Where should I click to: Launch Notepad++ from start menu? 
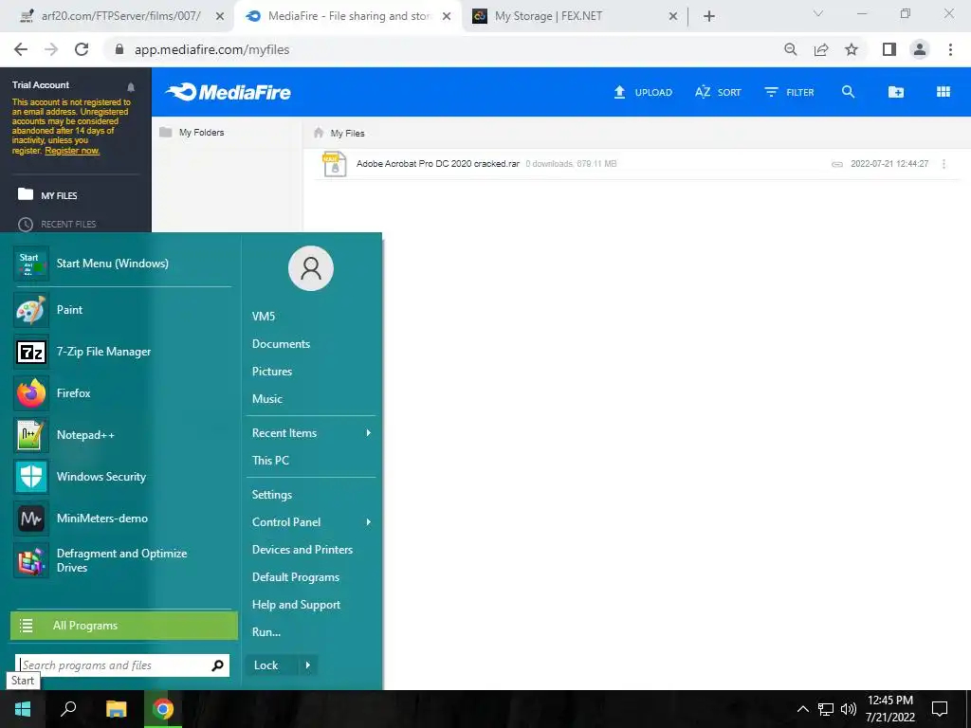pyautogui.click(x=122, y=434)
